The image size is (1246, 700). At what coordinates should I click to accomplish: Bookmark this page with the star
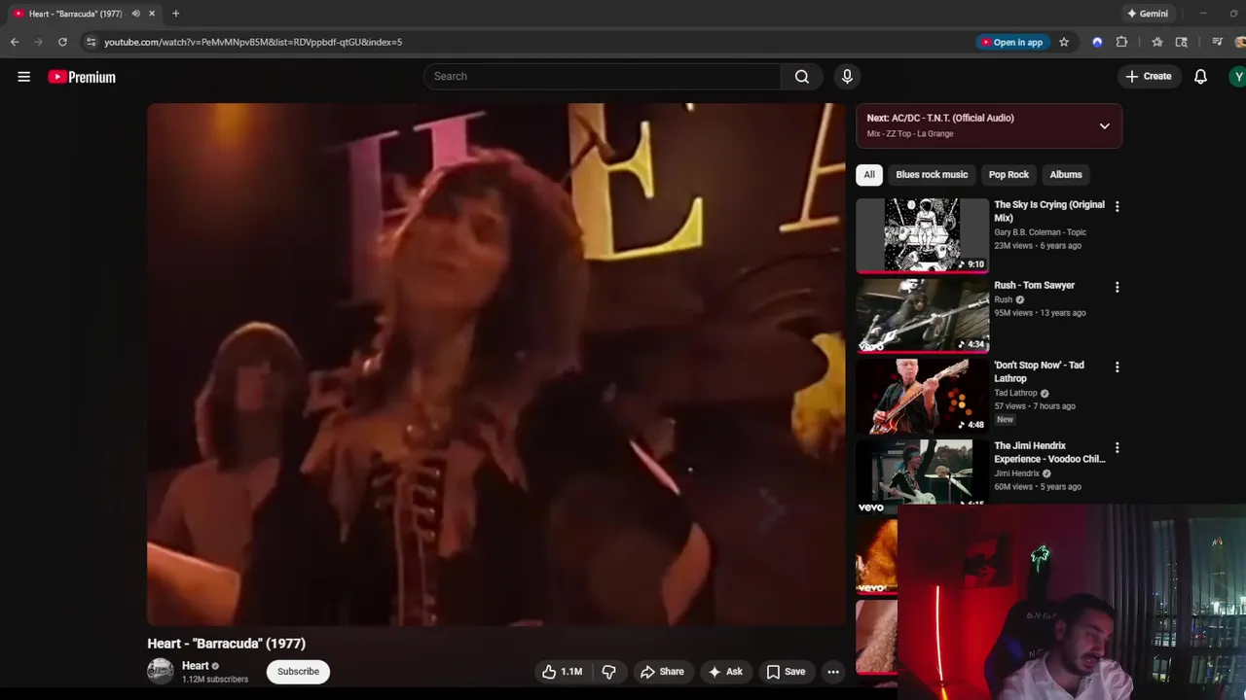(x=1064, y=42)
